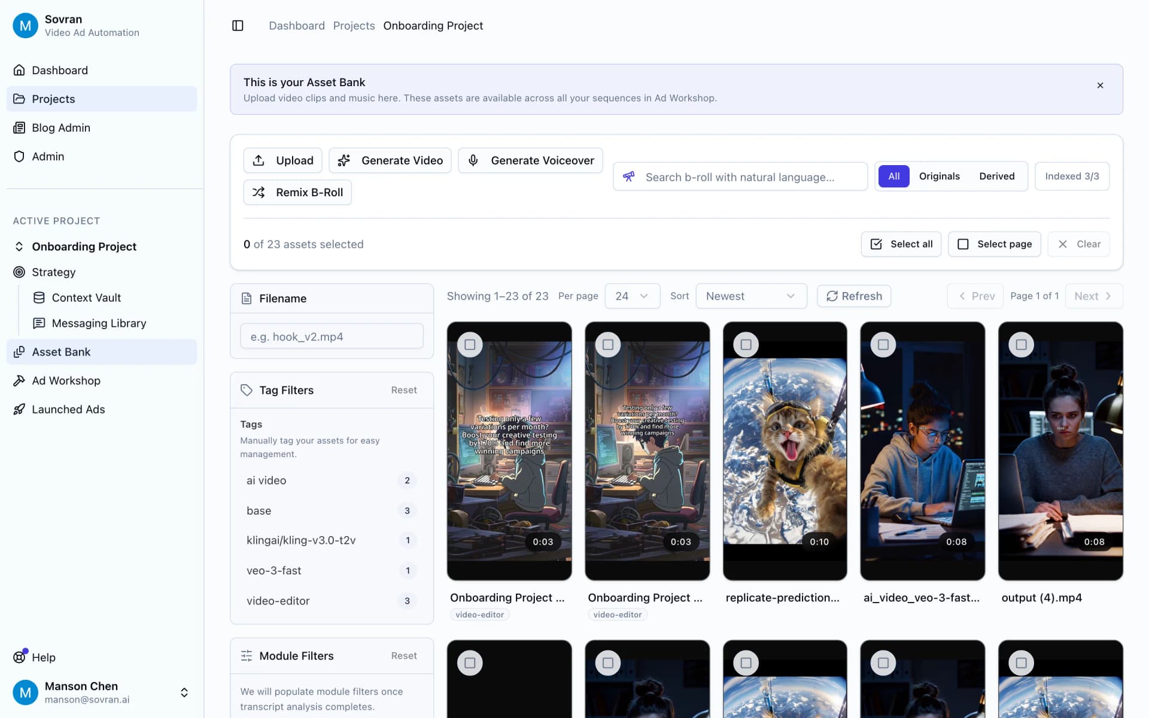This screenshot has height=718, width=1149.
Task: Expand the Manson Chen account switcher chevron
Action: (184, 692)
